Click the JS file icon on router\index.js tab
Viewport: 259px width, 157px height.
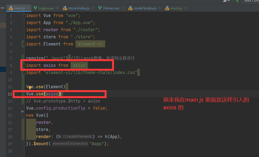130,8
